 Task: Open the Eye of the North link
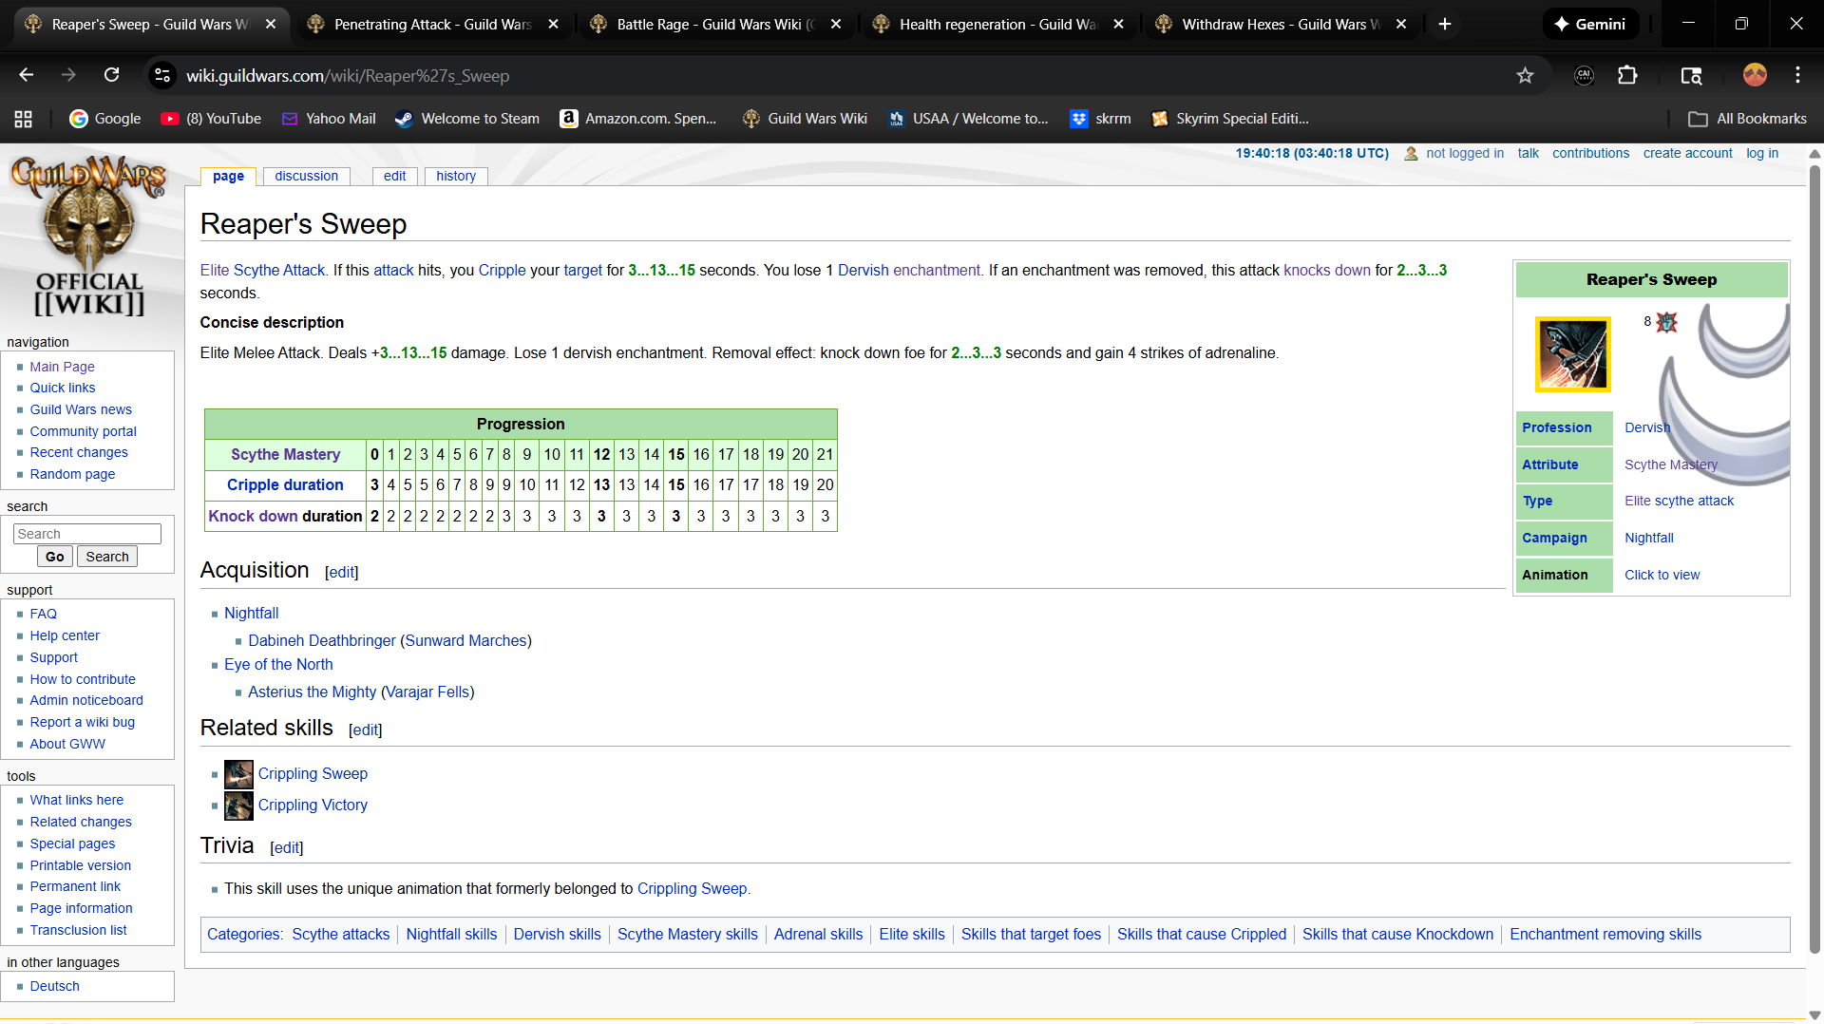coord(278,665)
